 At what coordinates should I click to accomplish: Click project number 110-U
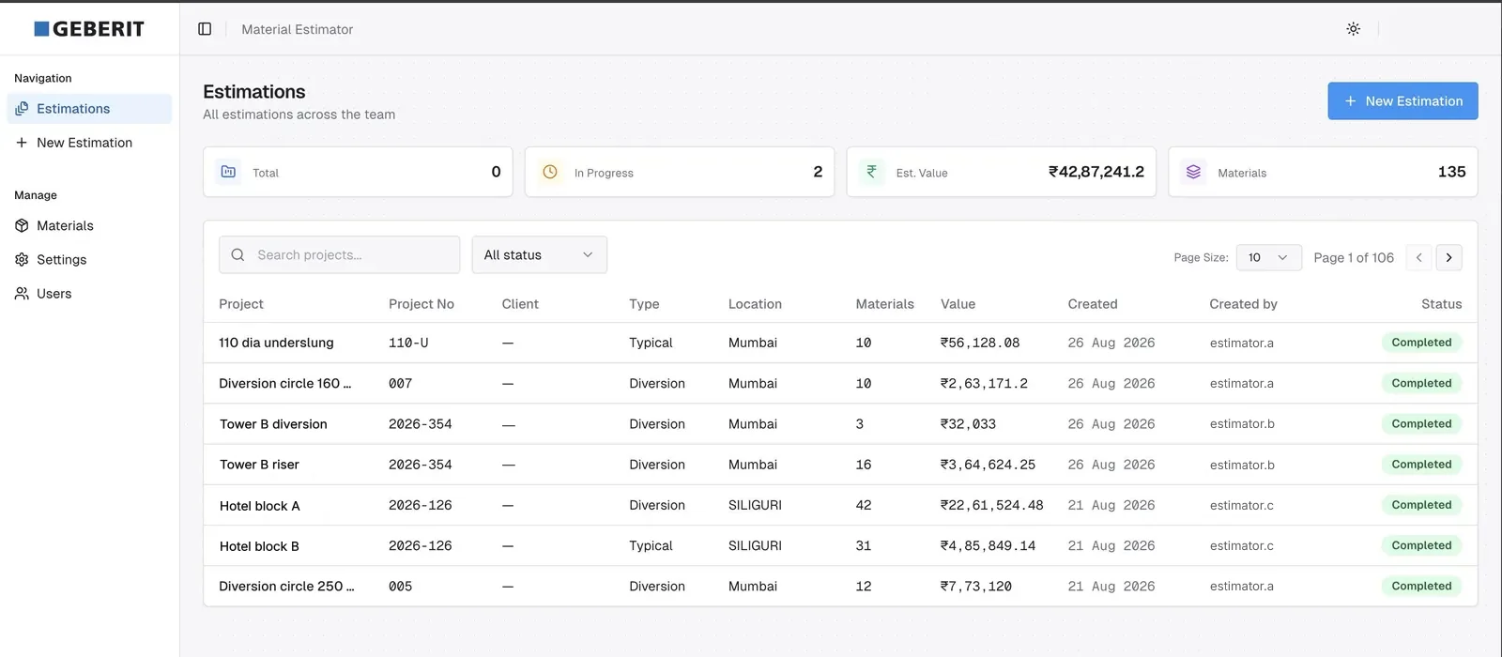point(408,343)
